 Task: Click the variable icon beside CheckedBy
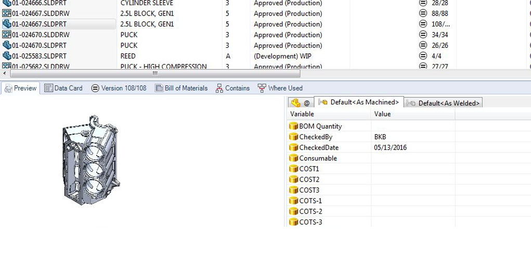coord(293,137)
